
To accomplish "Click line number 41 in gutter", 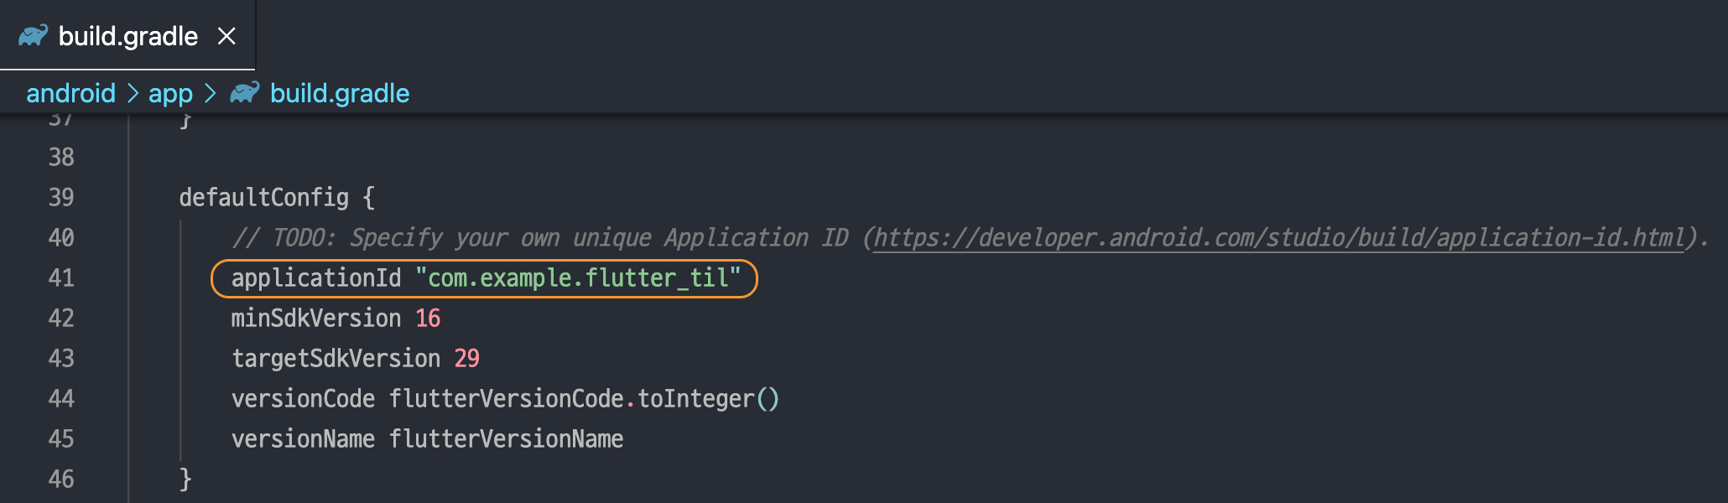I will (x=61, y=278).
